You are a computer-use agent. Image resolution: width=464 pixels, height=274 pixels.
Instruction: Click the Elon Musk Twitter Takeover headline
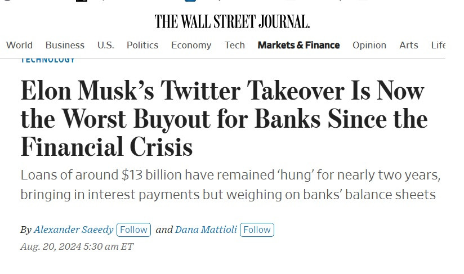coord(224,118)
